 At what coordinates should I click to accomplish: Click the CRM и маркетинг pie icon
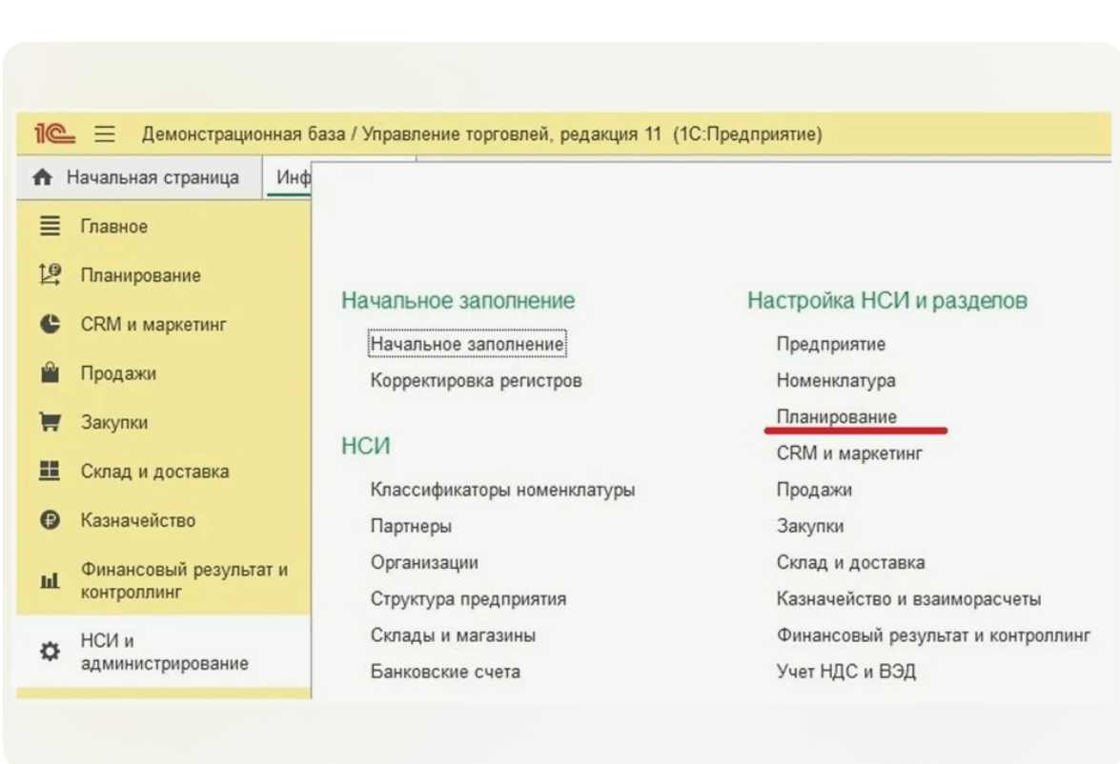(x=50, y=324)
